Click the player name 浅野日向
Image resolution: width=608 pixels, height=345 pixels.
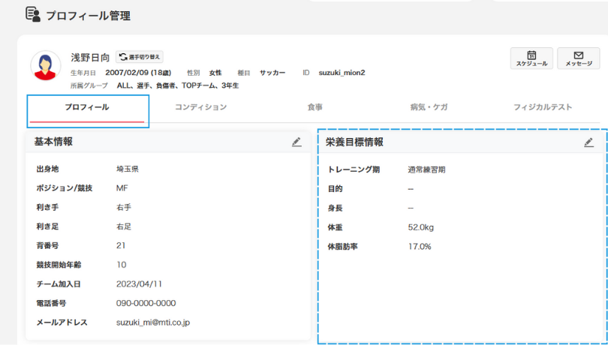pyautogui.click(x=90, y=57)
